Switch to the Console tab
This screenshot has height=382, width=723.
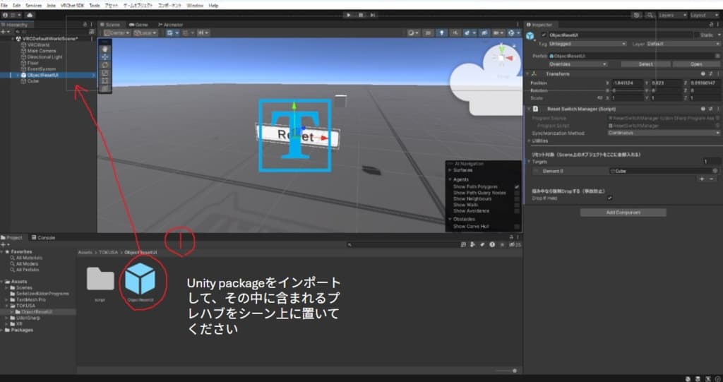tap(43, 237)
